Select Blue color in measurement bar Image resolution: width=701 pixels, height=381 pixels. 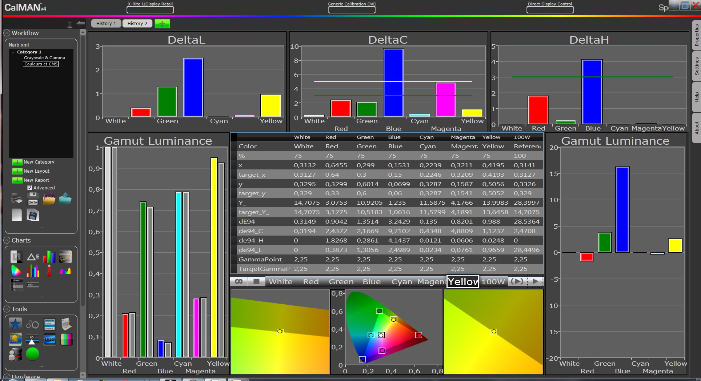point(372,282)
